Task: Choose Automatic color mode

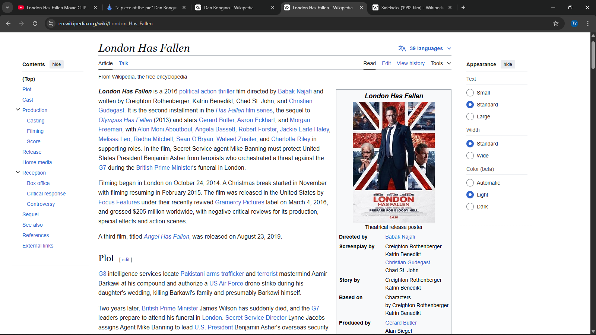Action: (470, 183)
